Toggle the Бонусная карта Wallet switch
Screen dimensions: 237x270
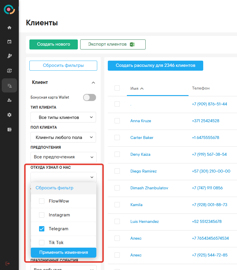coord(90,97)
